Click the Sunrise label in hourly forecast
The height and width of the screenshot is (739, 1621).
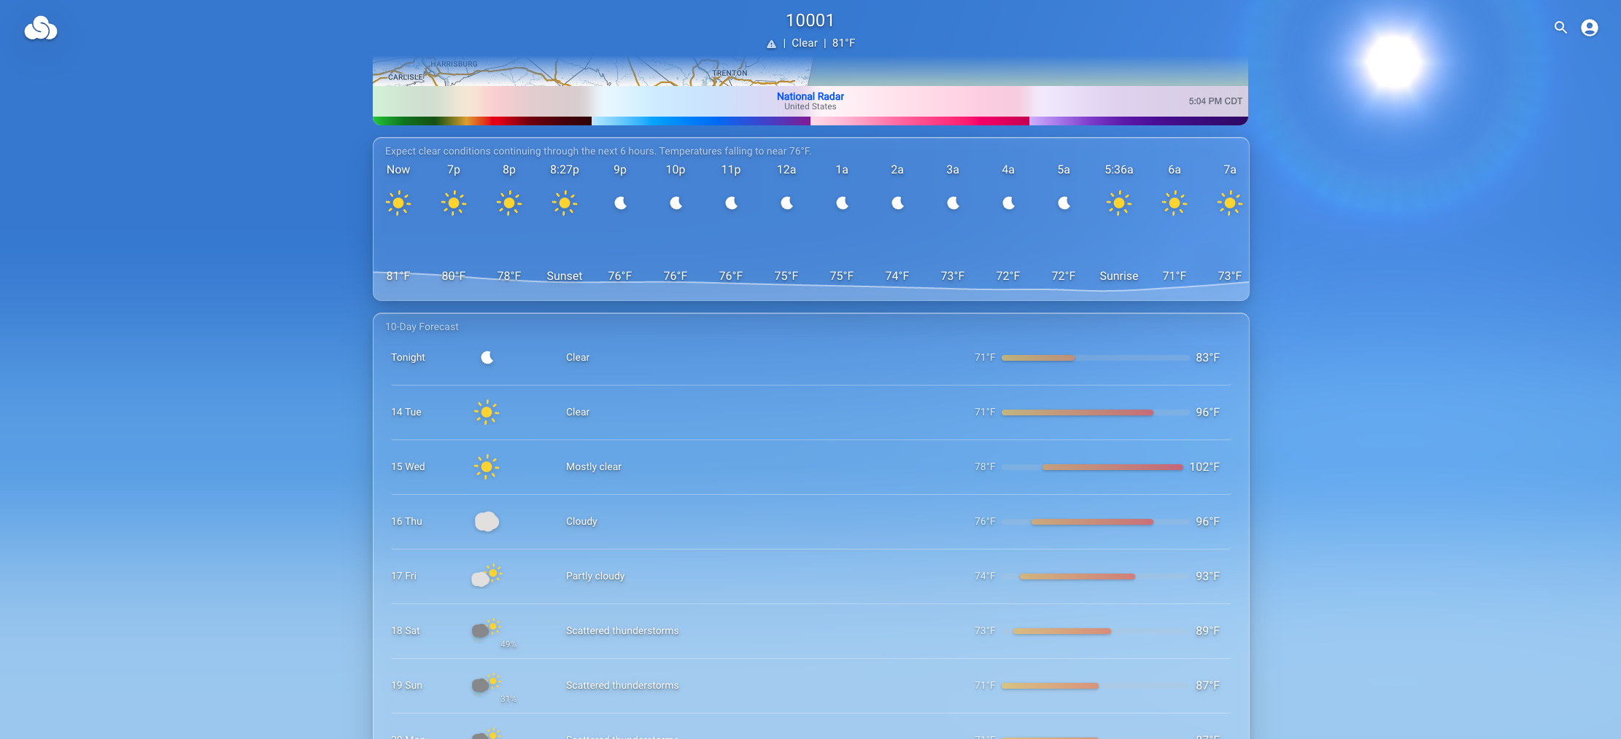click(1119, 276)
